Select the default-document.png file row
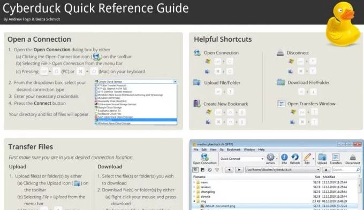This screenshot has height=210, width=364. [x=275, y=206]
